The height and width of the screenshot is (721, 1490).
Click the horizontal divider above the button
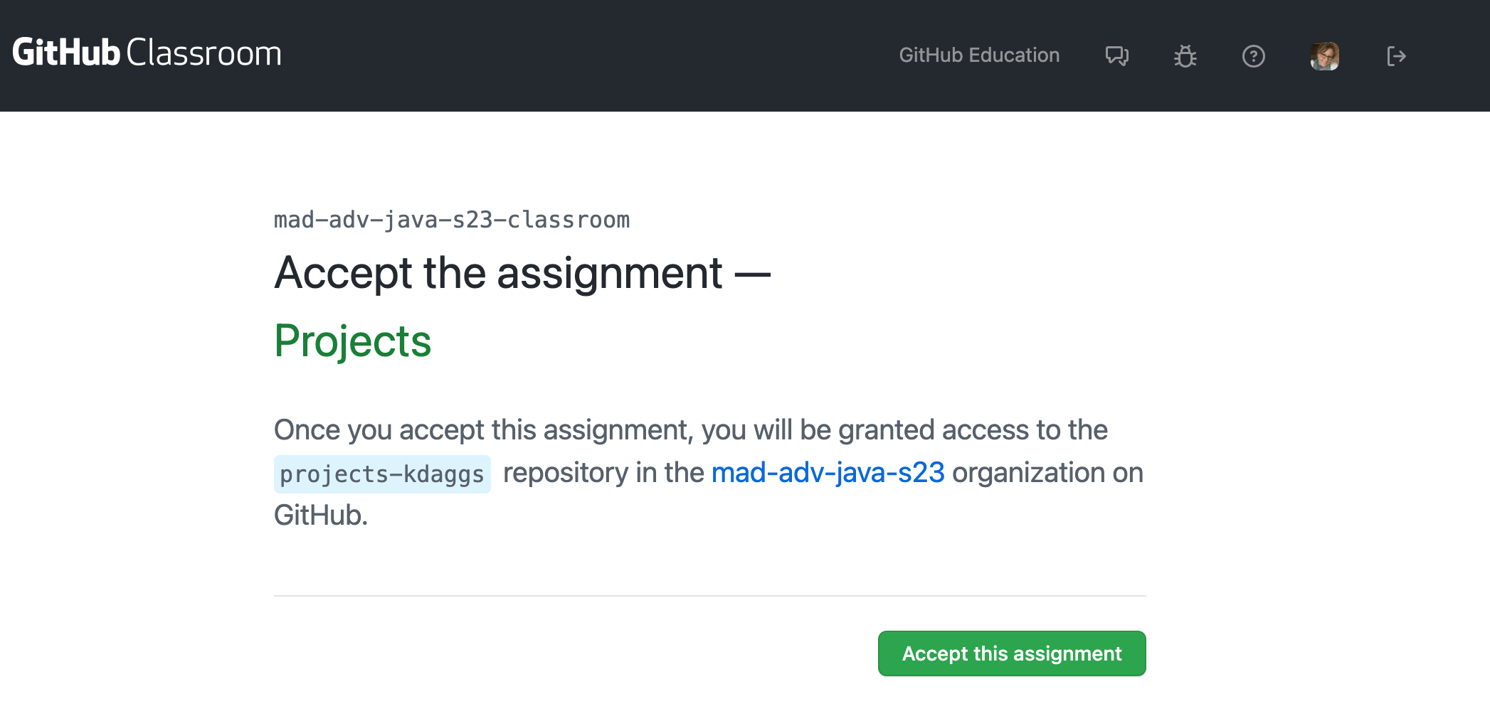[710, 596]
